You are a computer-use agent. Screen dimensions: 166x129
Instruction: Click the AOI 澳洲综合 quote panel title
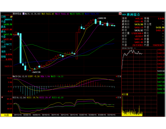point(131,14)
